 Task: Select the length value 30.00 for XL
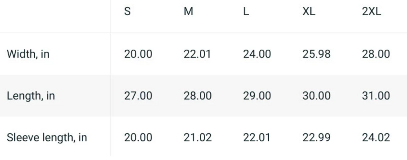(316, 96)
